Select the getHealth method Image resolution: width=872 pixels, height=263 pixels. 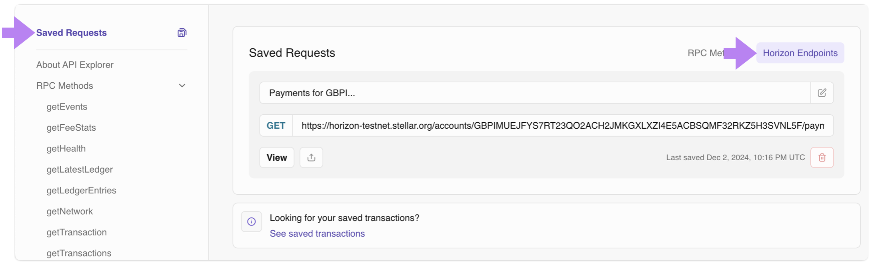(66, 148)
